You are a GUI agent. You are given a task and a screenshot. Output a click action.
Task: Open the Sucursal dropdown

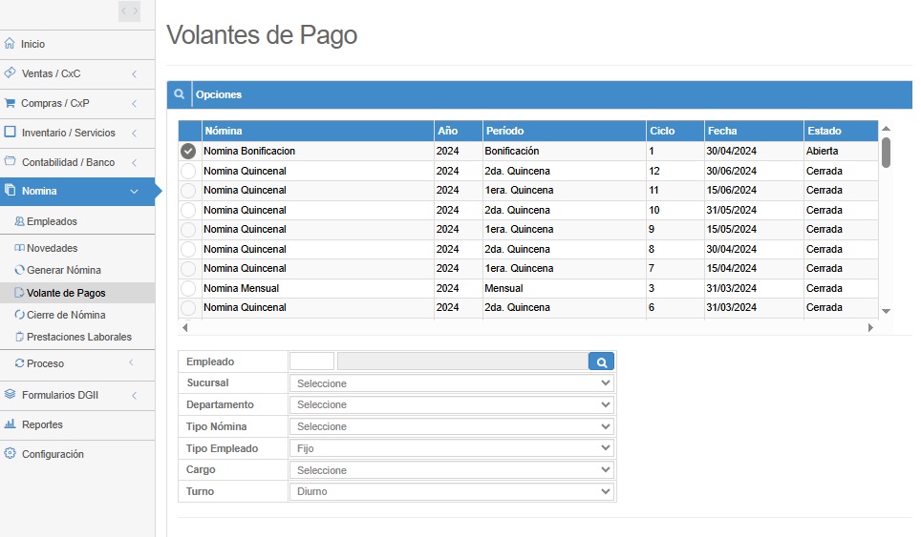(x=451, y=382)
